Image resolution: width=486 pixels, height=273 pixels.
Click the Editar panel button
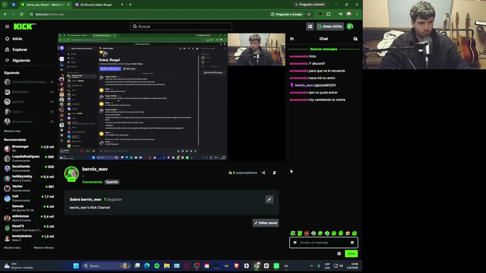point(266,223)
